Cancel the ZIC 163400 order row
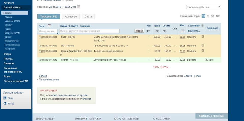 point(203,45)
